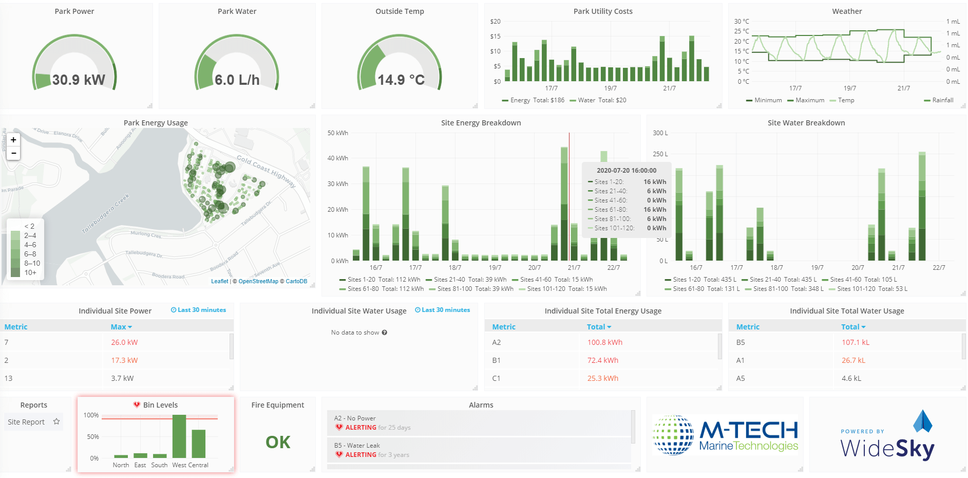This screenshot has width=968, height=478.
Task: Open the Park Power panel title menu
Action: coord(74,11)
